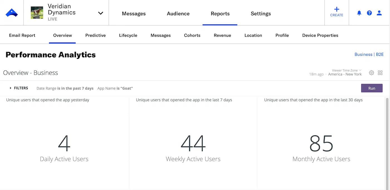Open the Veridian Dynamics workspace switcher
Viewport: 390px width, 190px height.
[100, 13]
